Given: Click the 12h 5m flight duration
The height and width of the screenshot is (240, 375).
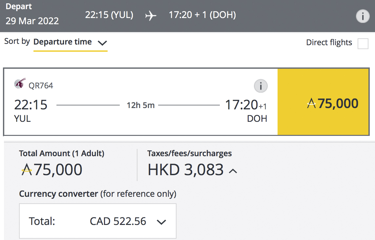Looking at the screenshot, I should click(x=141, y=105).
